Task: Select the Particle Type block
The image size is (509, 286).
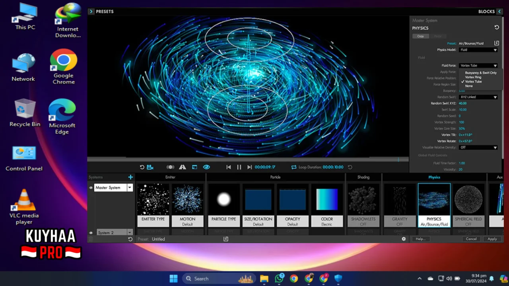Action: coord(223,205)
